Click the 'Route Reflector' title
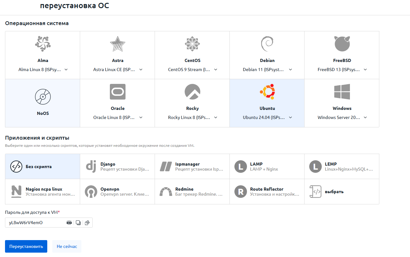Viewport: 410px width, 257px height. pyautogui.click(x=267, y=189)
